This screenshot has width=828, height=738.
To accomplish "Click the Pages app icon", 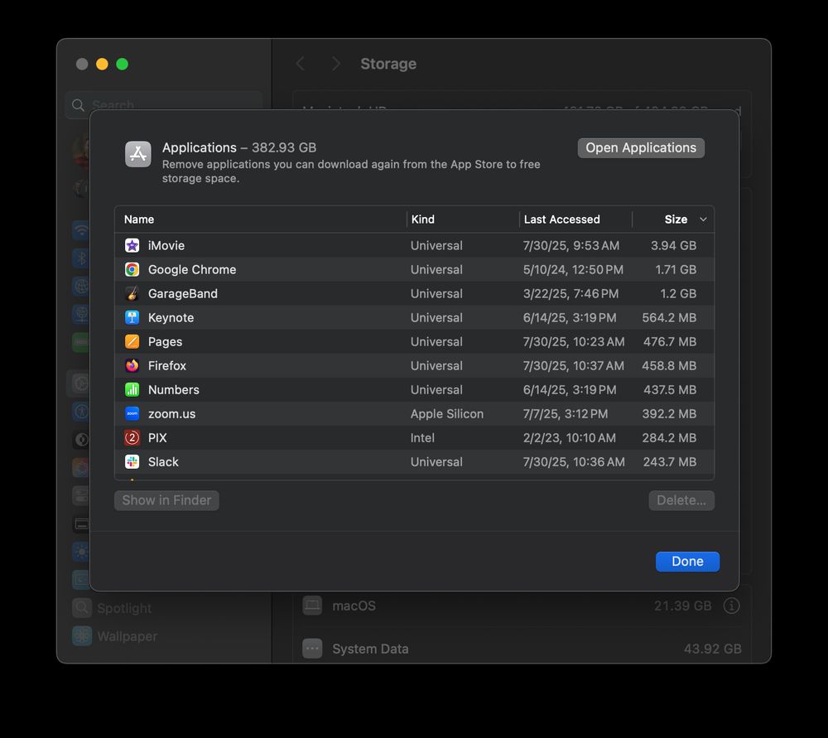I will coord(132,342).
